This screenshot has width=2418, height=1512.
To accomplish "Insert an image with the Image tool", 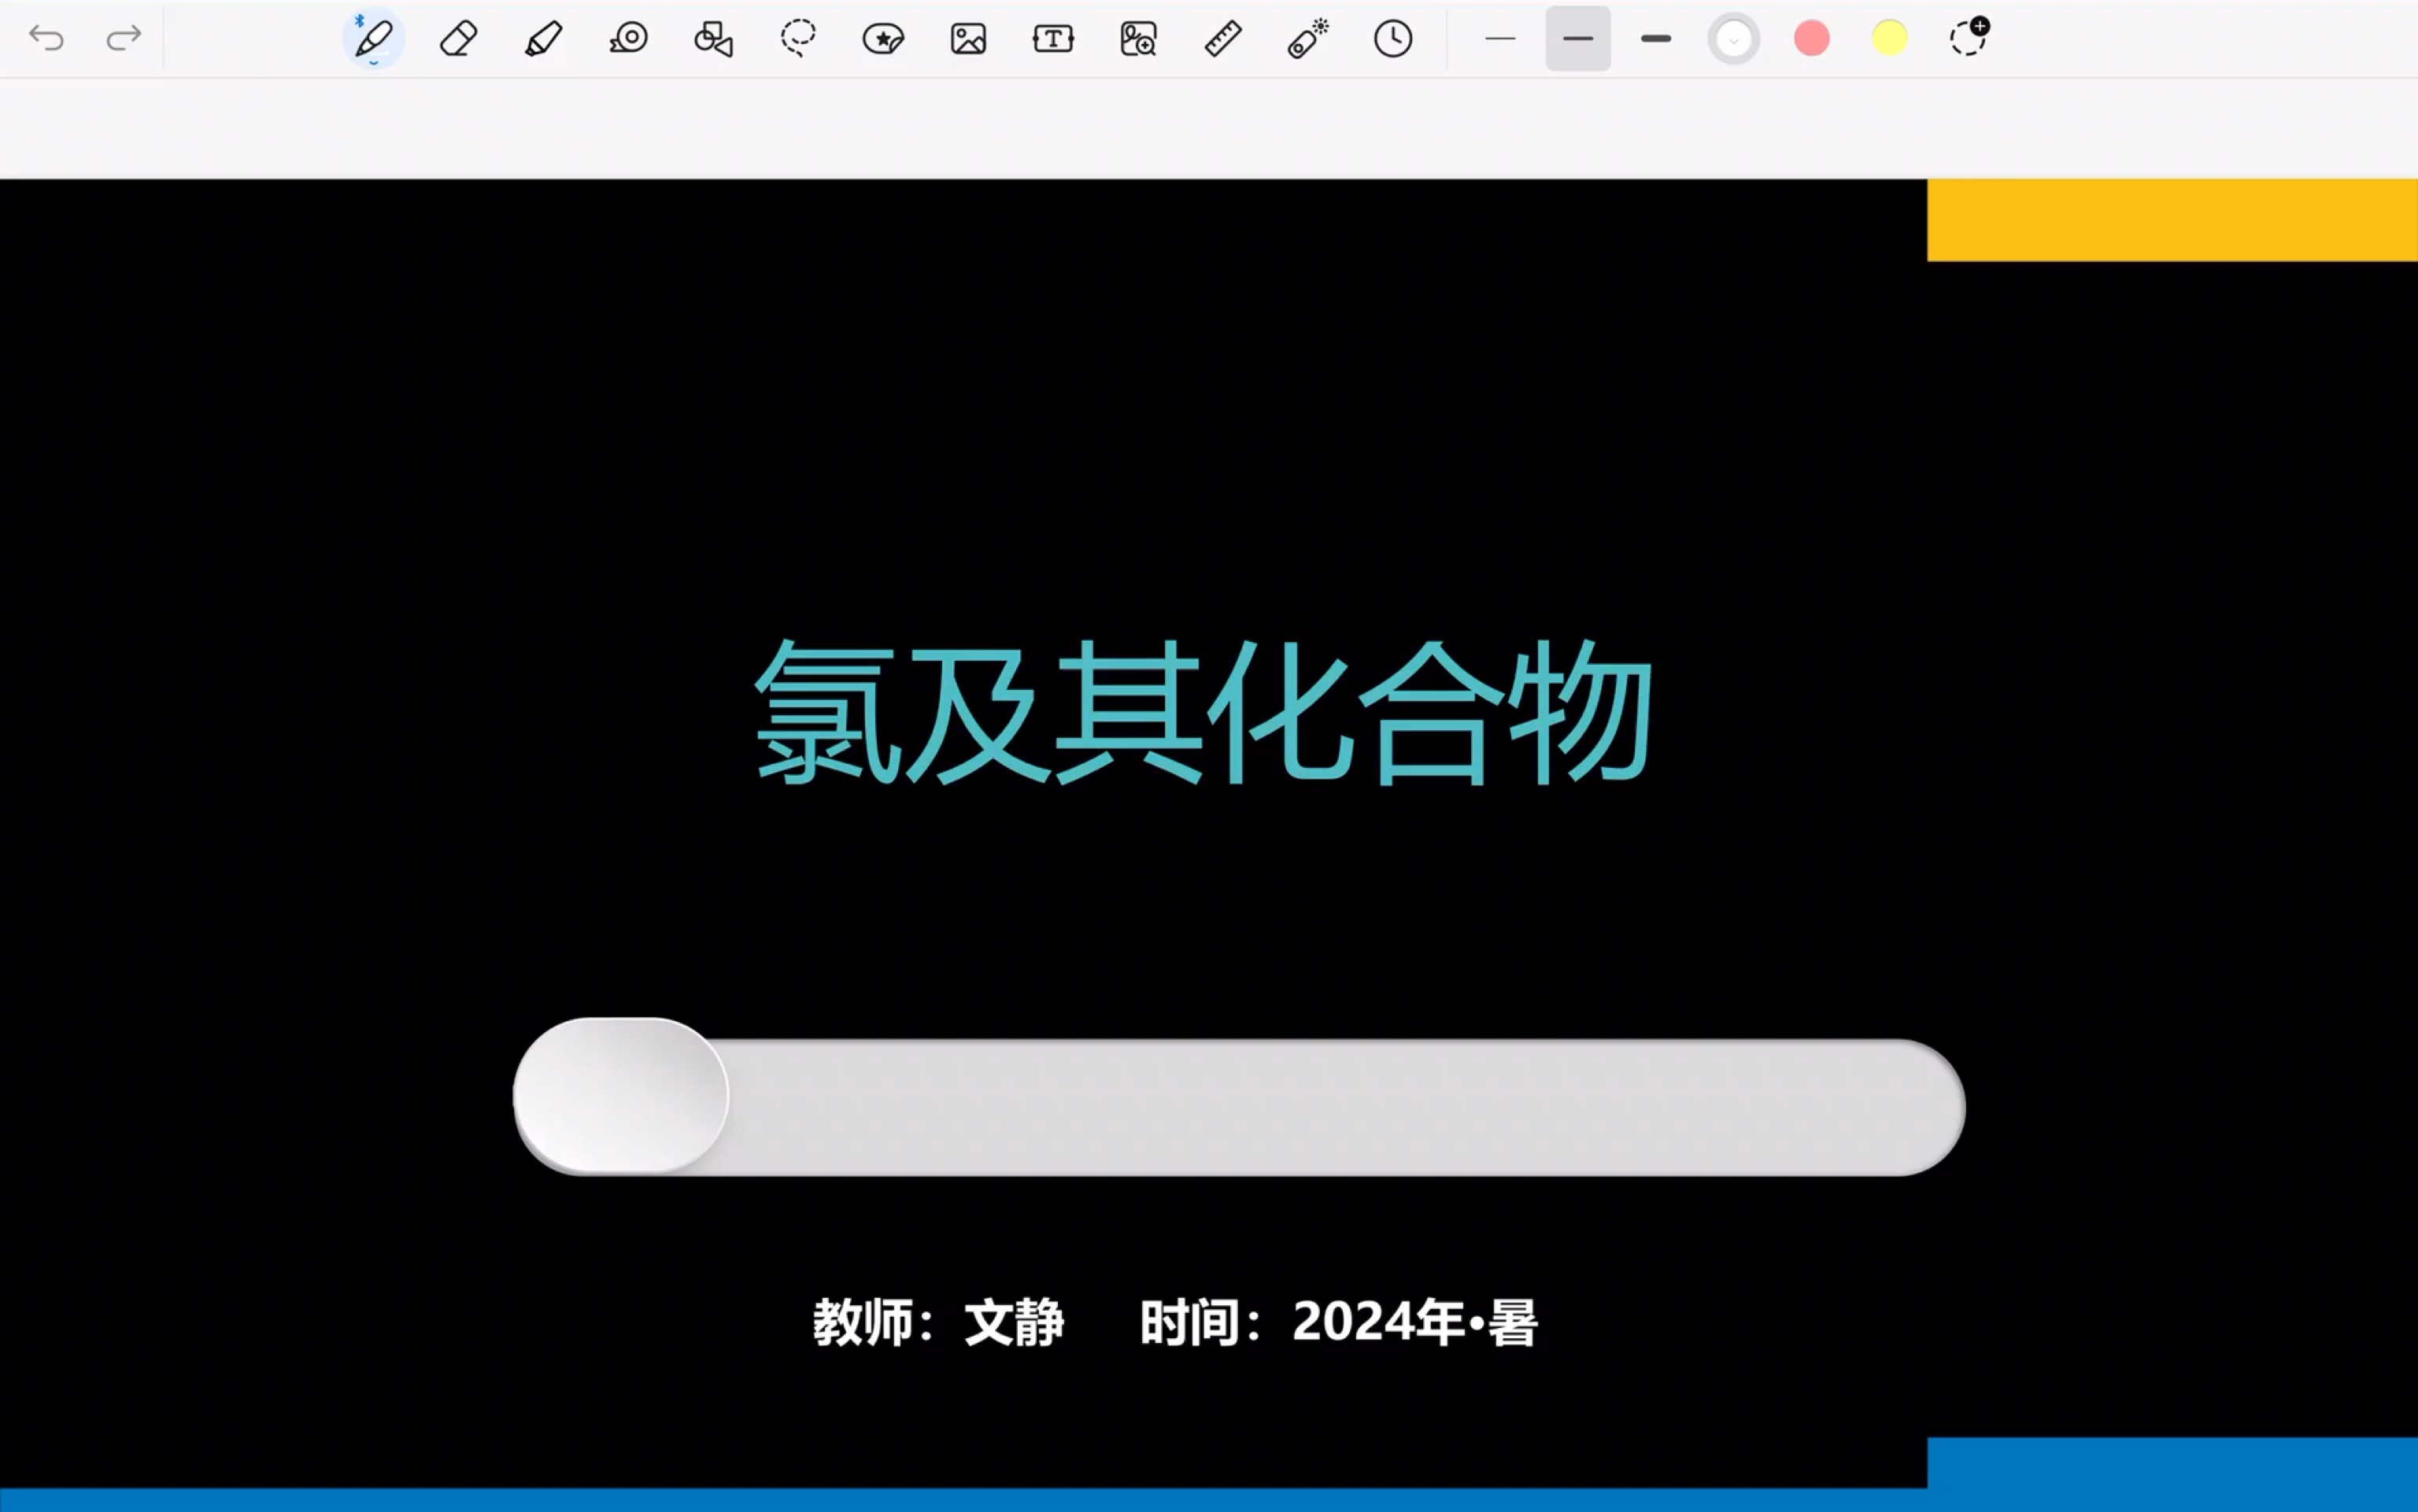I will click(968, 39).
